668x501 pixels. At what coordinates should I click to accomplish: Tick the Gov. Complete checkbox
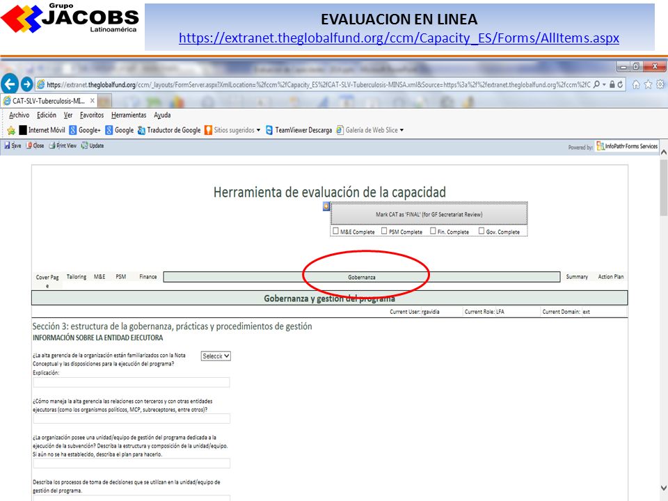[x=482, y=231]
